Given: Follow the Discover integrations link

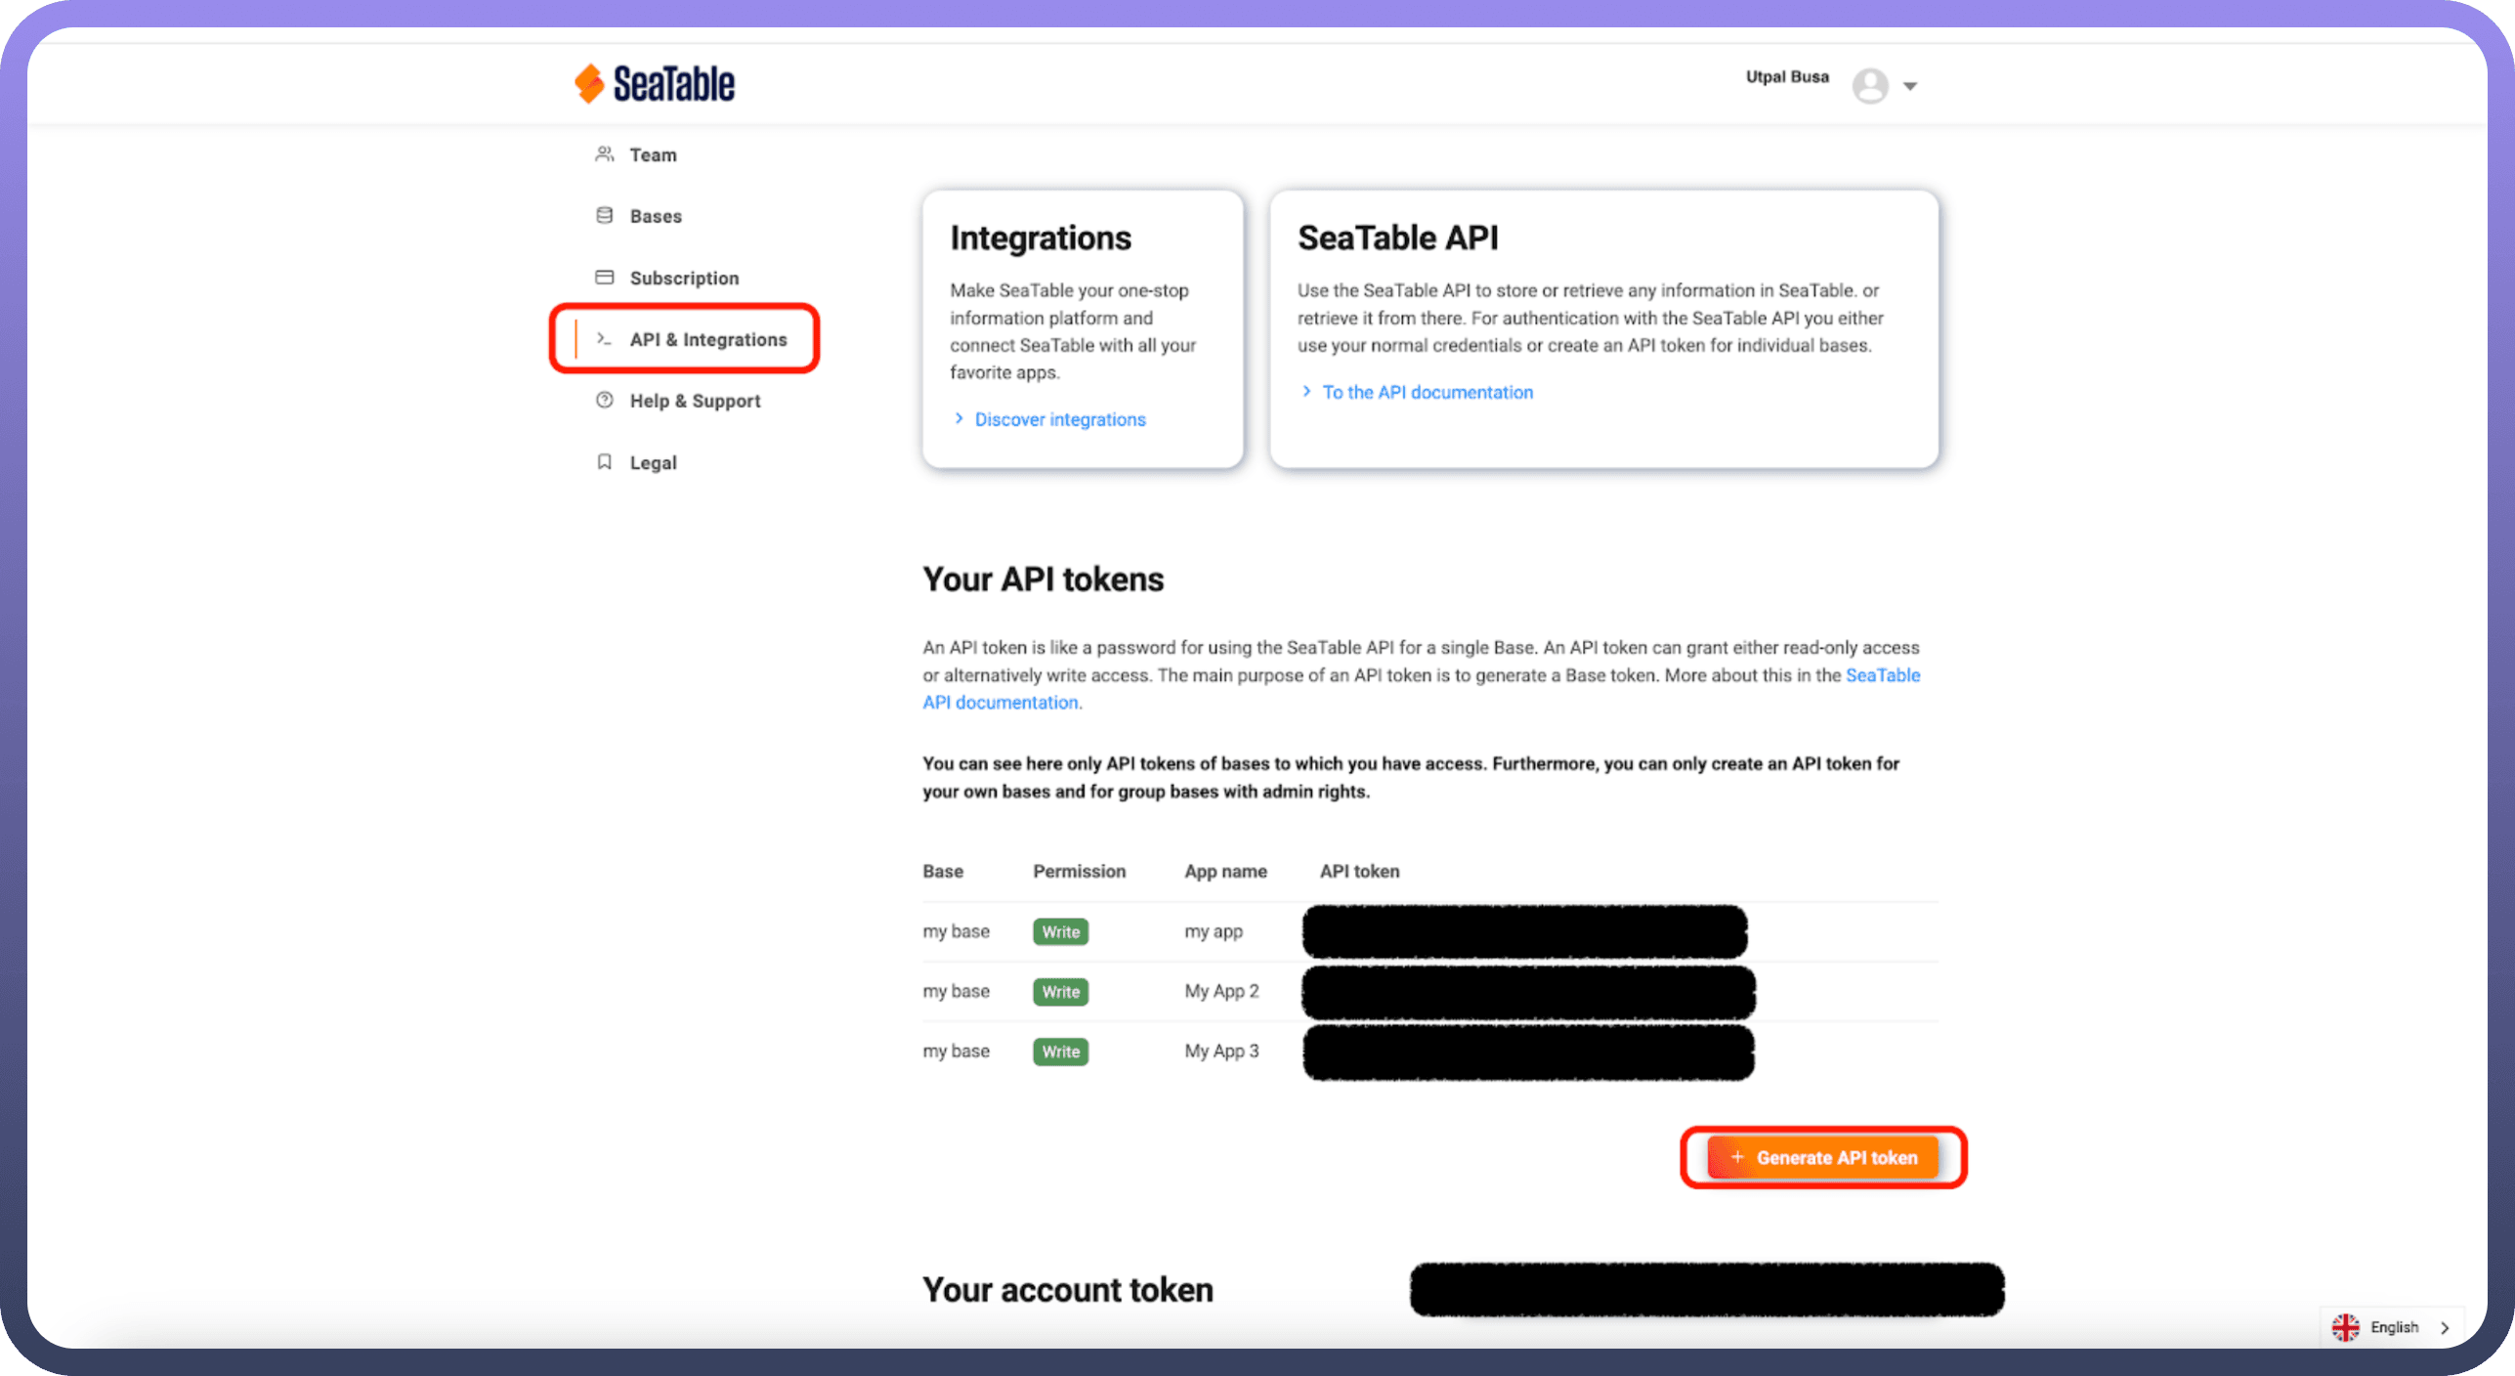Looking at the screenshot, I should coord(1059,420).
